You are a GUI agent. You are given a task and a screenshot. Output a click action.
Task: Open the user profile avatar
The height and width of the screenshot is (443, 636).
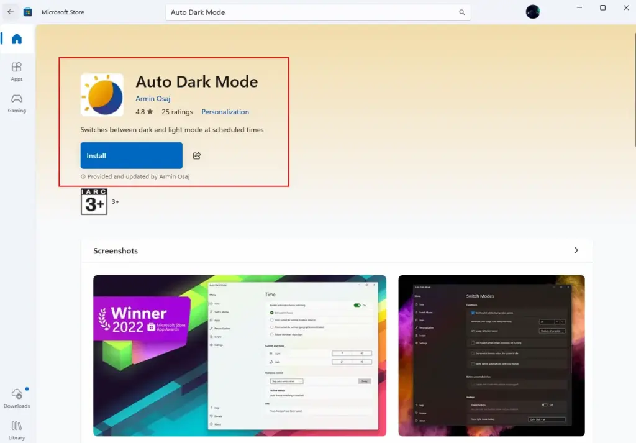pos(532,12)
